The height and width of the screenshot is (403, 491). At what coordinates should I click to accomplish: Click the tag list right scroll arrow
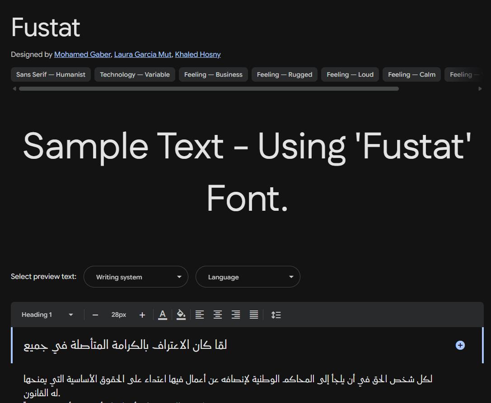click(x=480, y=89)
